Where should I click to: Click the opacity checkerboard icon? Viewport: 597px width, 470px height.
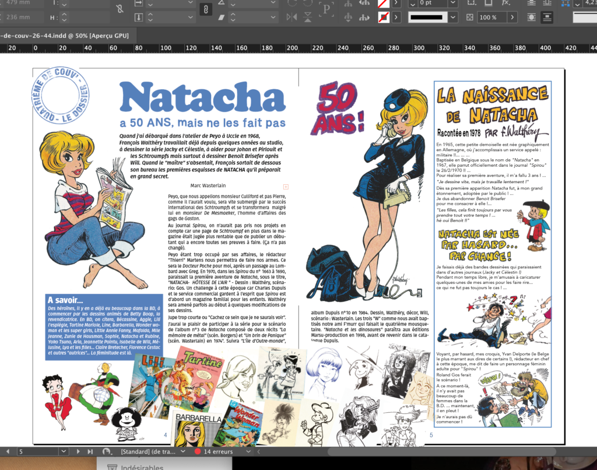[x=470, y=17]
